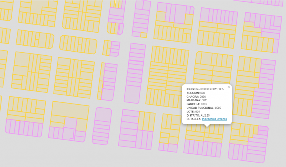The image size is (286, 167).
Task: Click the PARCELA: 0005 row
Action: click(197, 104)
